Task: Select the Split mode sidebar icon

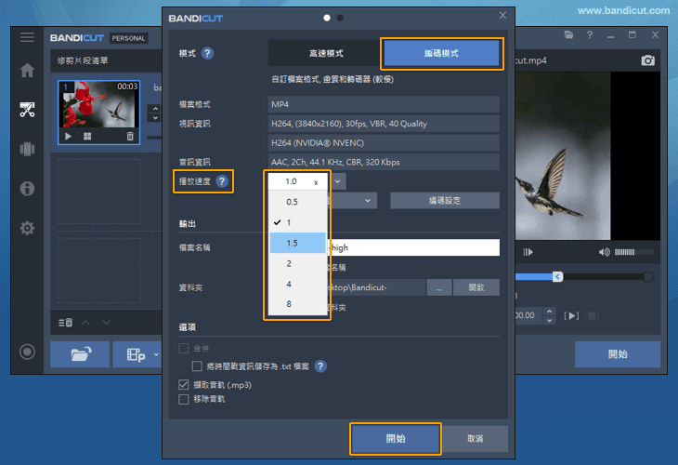Action: click(27, 149)
